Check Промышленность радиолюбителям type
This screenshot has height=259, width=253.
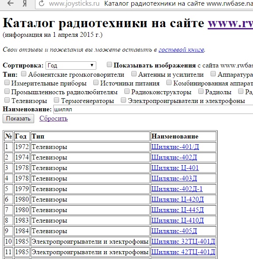7,91
